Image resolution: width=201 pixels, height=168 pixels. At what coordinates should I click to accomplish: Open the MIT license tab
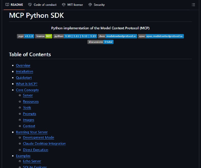72,5
